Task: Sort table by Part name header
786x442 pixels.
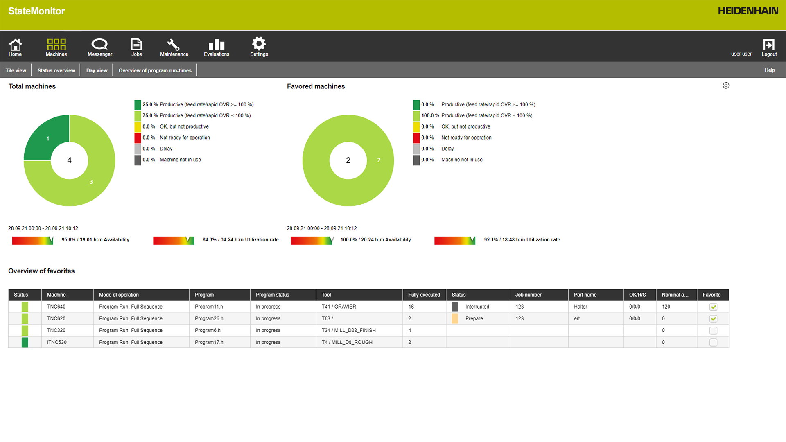Action: point(596,295)
